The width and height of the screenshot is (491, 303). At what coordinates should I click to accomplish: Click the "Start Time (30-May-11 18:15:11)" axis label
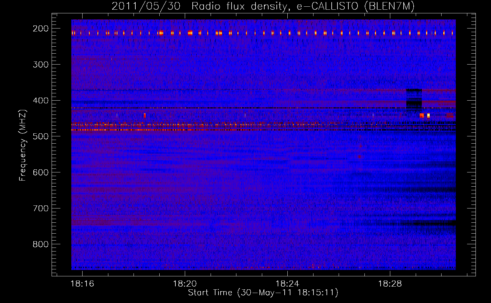click(x=263, y=293)
